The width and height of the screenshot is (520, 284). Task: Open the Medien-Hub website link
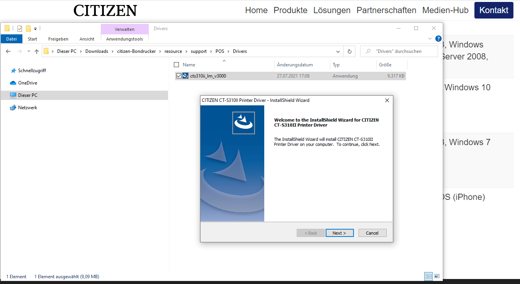click(445, 10)
